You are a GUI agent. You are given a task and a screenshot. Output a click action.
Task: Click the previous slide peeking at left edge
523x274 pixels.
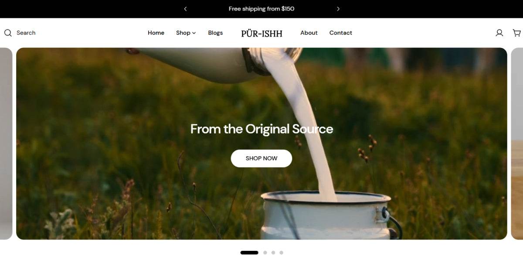pyautogui.click(x=6, y=144)
